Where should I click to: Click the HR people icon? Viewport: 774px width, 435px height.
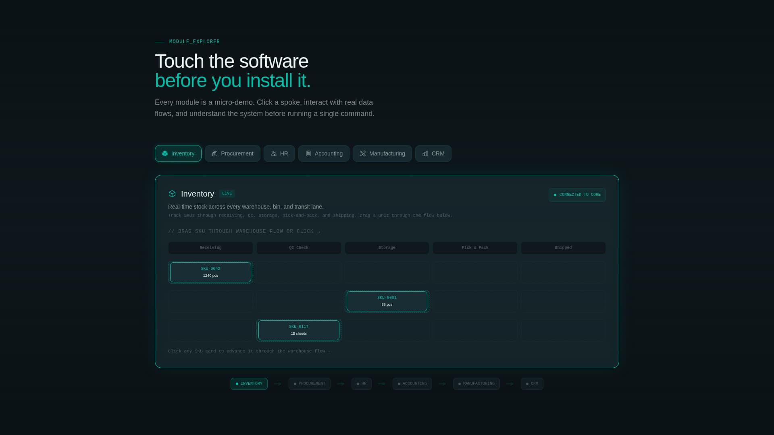pos(274,153)
